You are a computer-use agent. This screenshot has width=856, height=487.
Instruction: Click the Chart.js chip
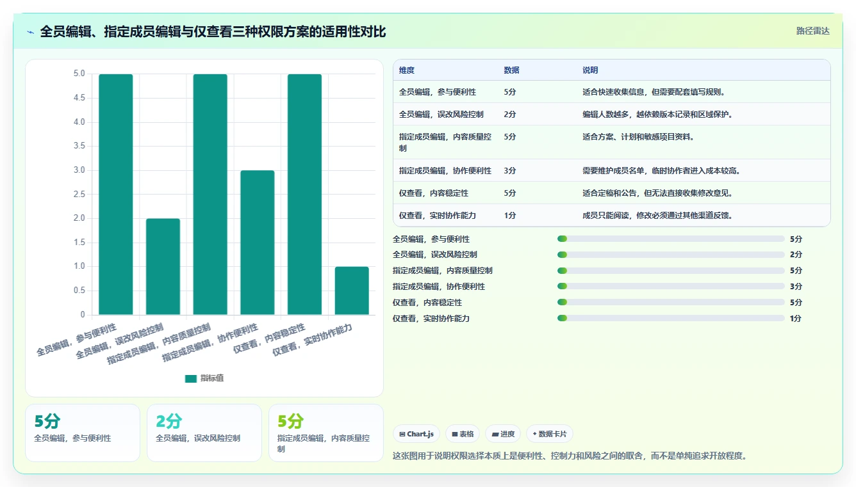416,434
